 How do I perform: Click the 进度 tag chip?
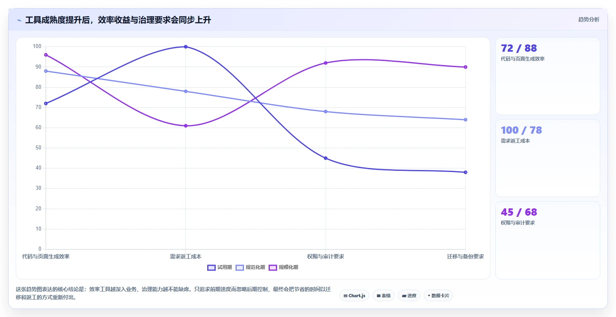point(409,296)
